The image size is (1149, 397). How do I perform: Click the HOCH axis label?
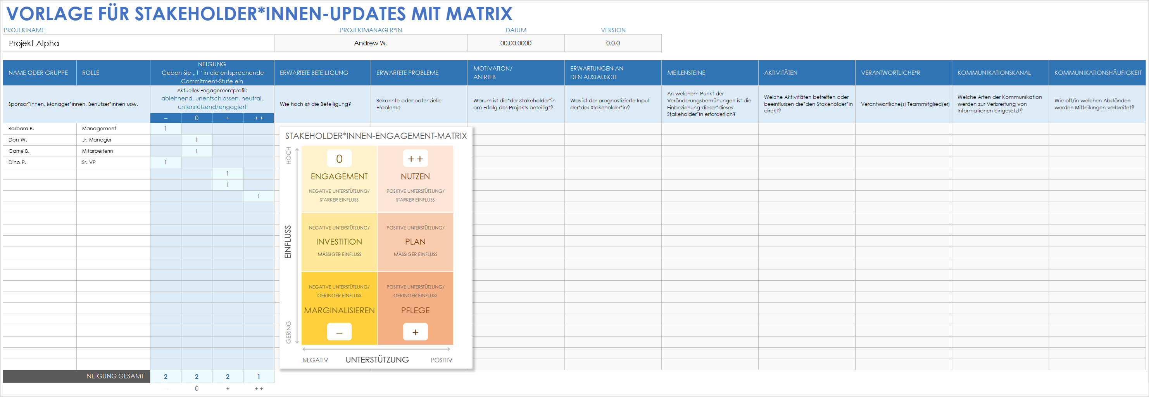[x=288, y=156]
